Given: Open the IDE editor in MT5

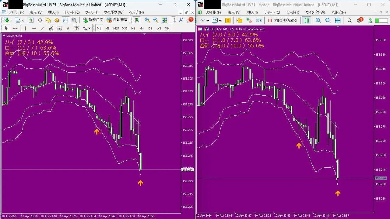Looking at the screenshot, I should pyautogui.click(x=259, y=20).
